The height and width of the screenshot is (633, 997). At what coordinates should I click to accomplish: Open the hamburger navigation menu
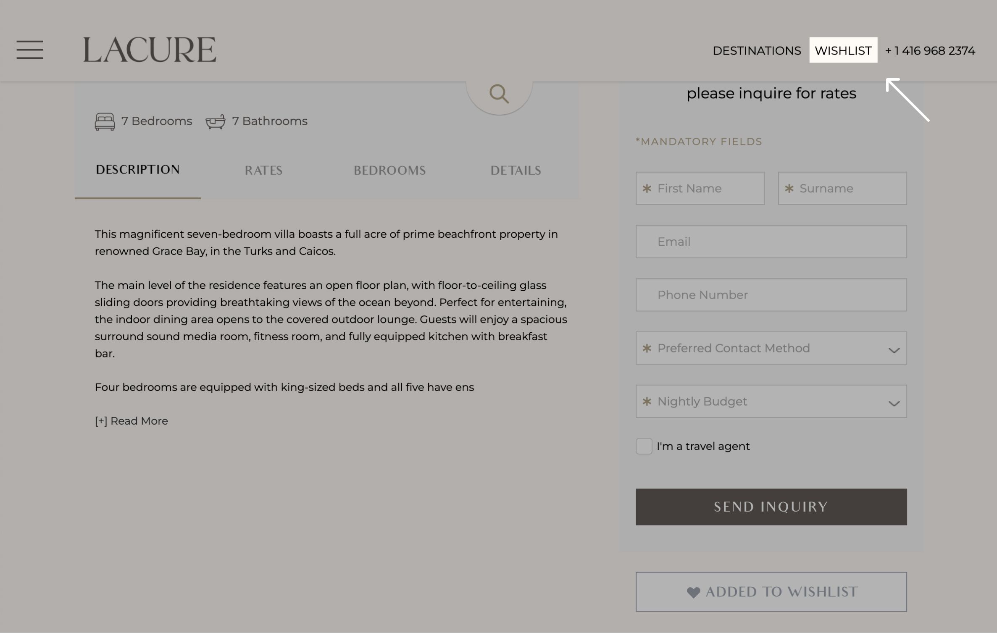click(x=30, y=50)
